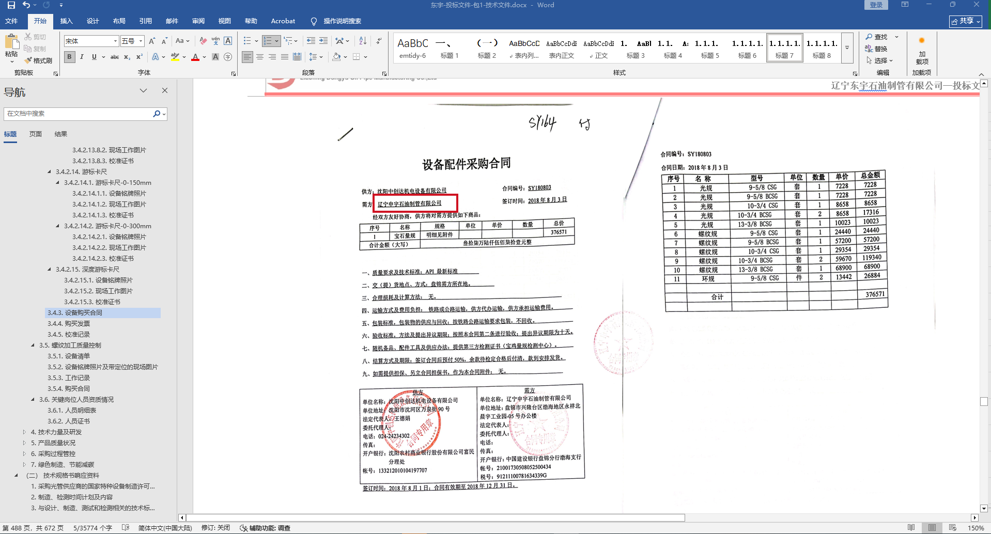Open the File (文件) menu

coord(11,21)
